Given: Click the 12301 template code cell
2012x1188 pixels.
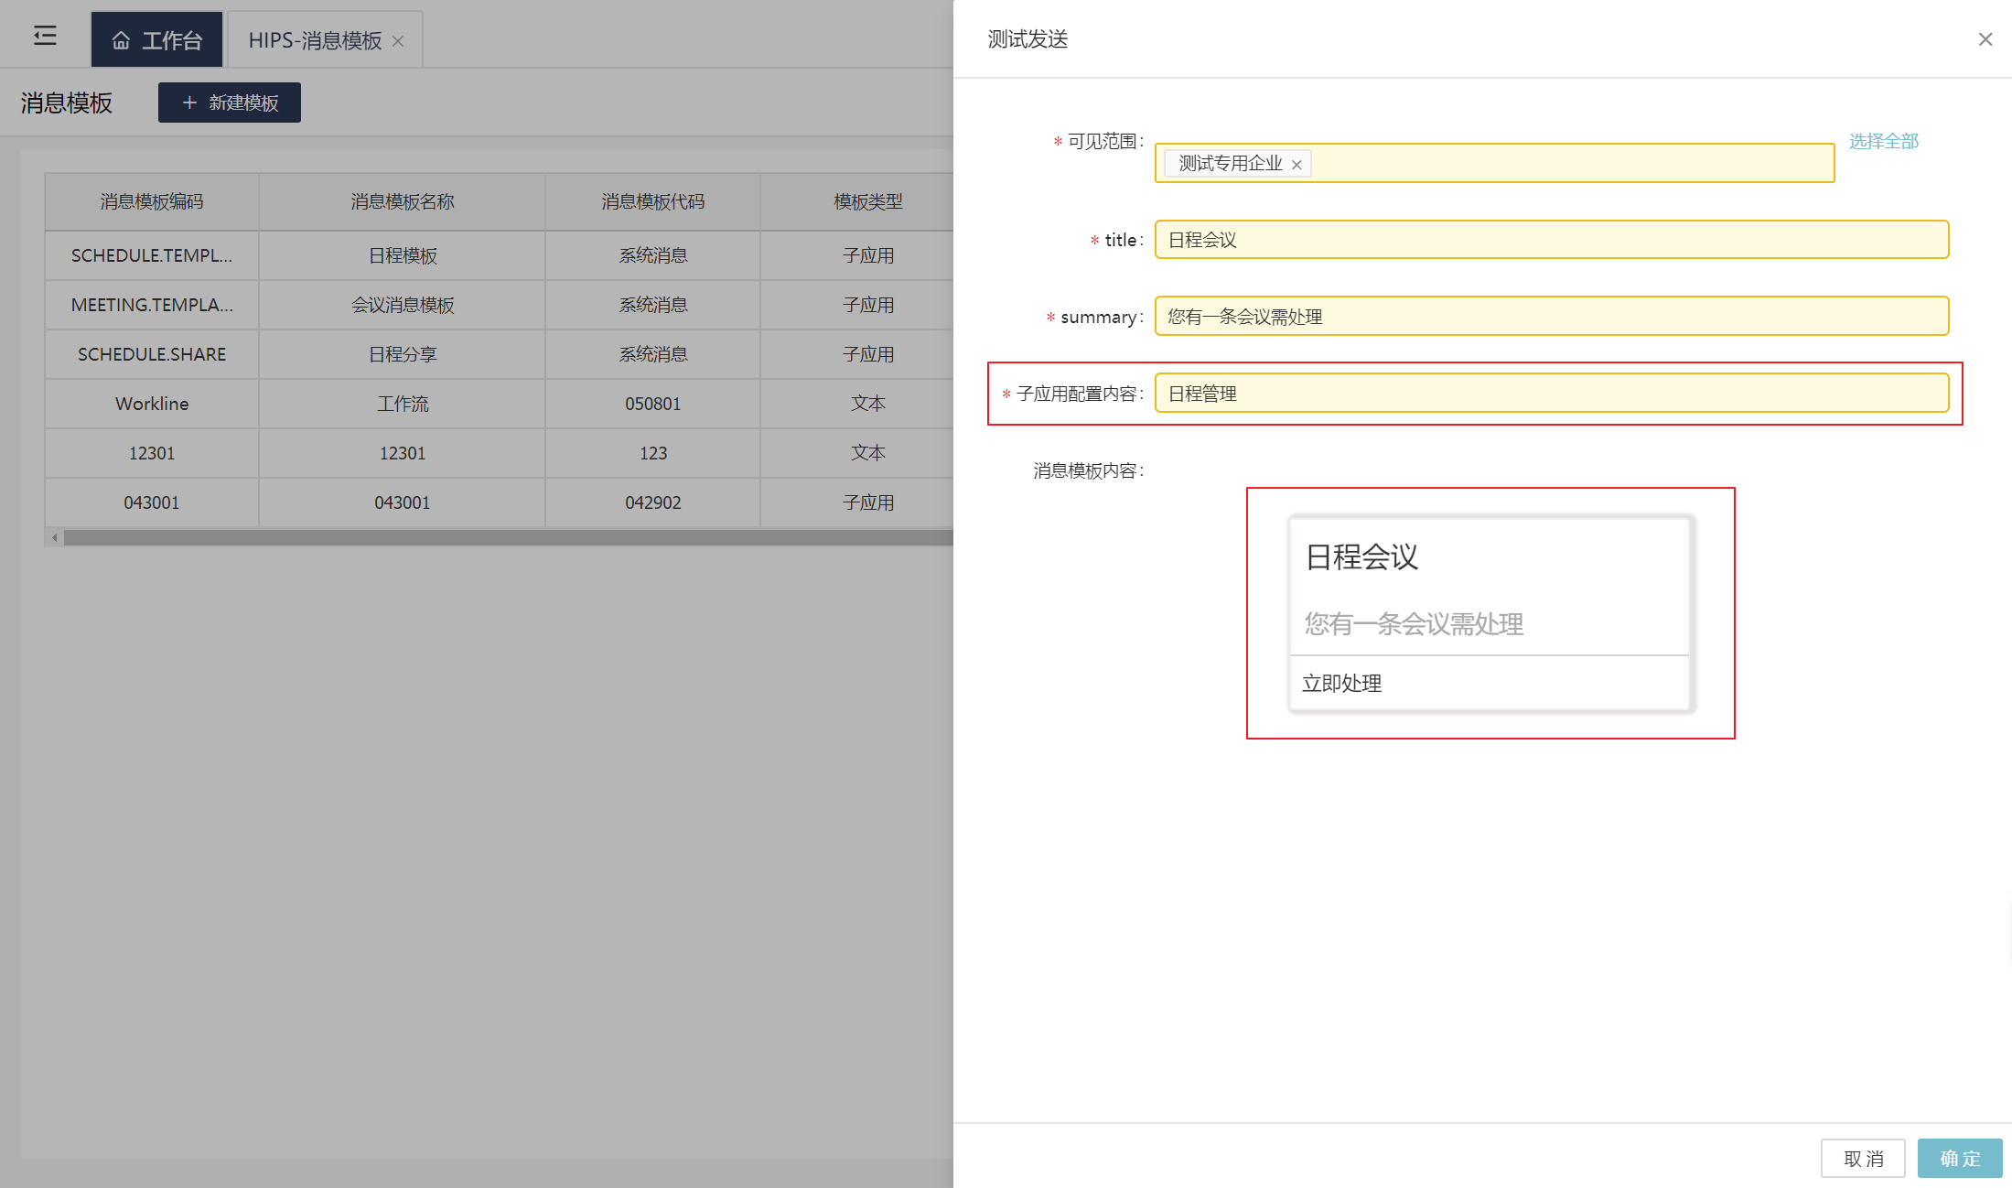Looking at the screenshot, I should 152,453.
